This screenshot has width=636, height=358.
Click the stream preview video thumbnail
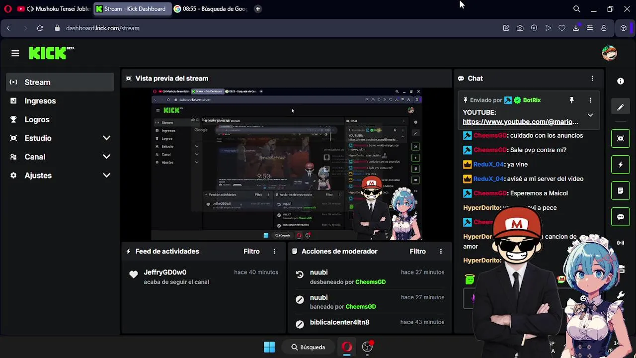click(x=287, y=165)
